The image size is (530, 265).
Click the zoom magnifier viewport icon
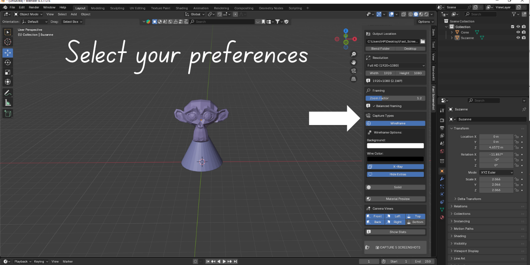pyautogui.click(x=353, y=54)
